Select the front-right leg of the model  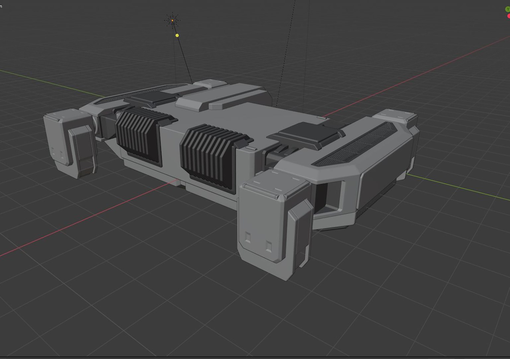(275, 226)
